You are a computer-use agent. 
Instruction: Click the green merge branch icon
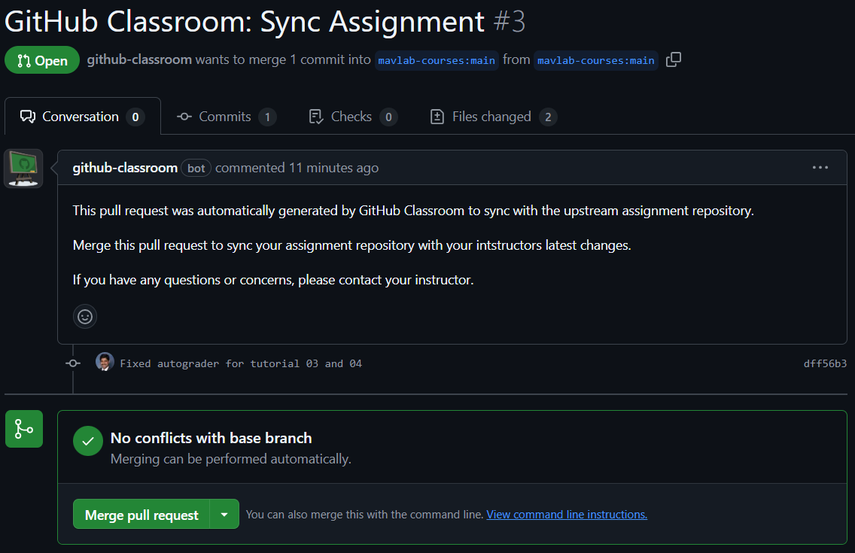24,429
